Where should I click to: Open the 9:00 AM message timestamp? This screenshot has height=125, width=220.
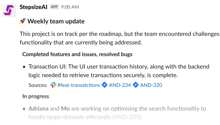coord(70,7)
